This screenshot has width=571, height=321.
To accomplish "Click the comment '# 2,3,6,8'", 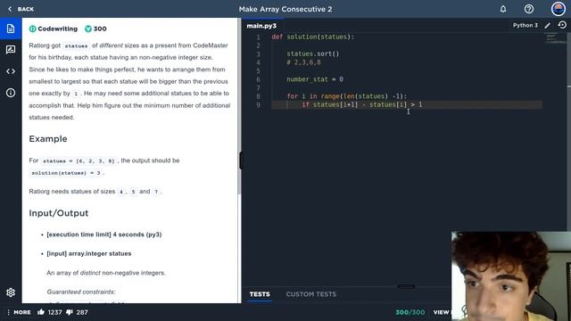I will point(303,62).
